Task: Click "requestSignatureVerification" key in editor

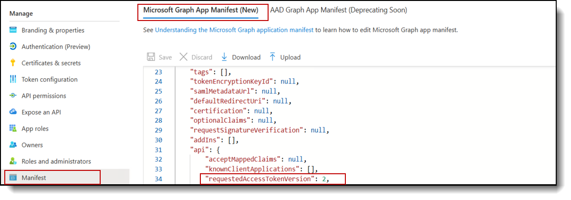Action: (x=248, y=130)
